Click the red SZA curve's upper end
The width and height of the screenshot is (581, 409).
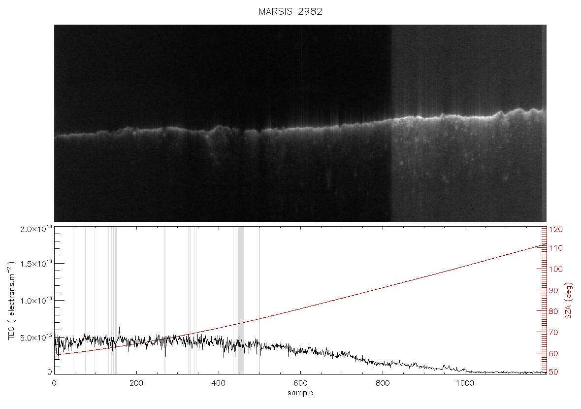point(544,245)
